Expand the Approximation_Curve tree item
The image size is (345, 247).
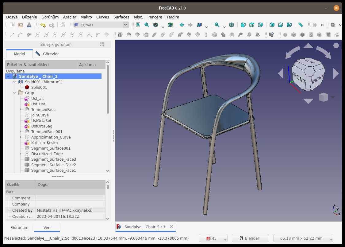click(x=20, y=137)
